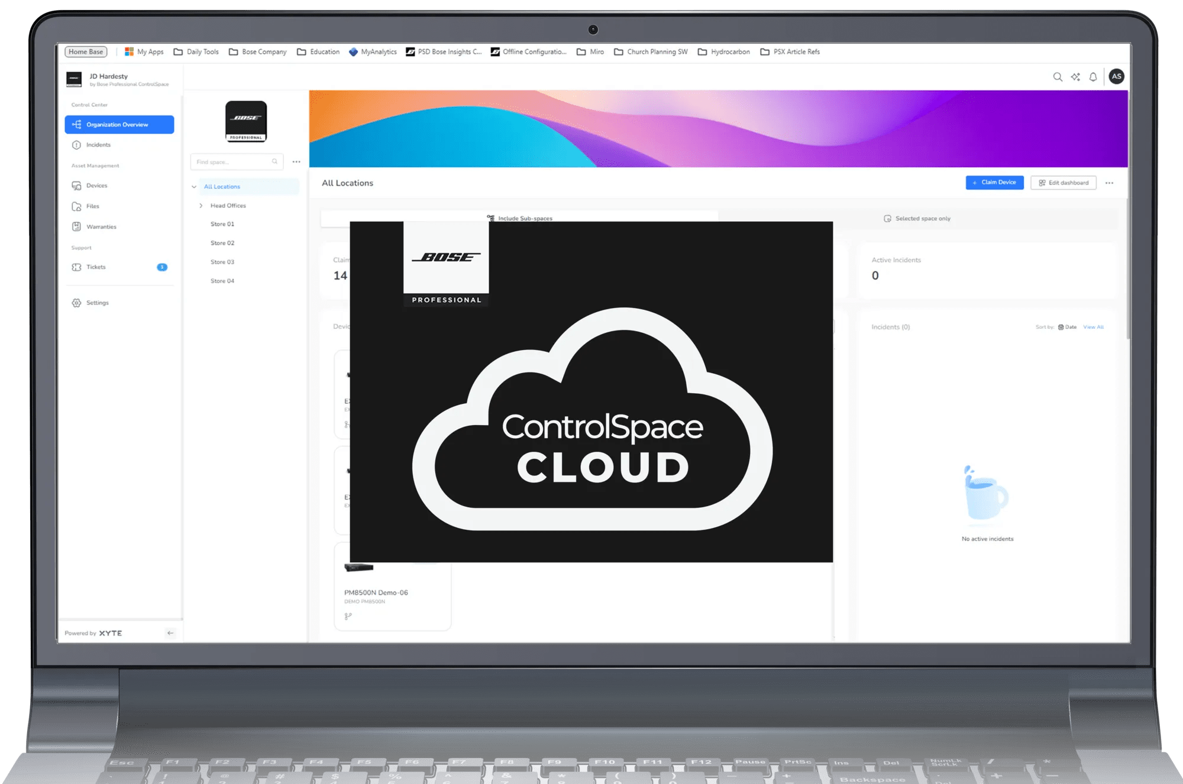Click the search magnifier icon in header
The height and width of the screenshot is (784, 1183).
(1058, 77)
